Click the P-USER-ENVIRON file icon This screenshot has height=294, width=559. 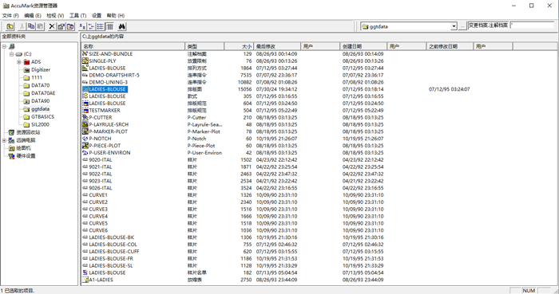click(x=85, y=152)
